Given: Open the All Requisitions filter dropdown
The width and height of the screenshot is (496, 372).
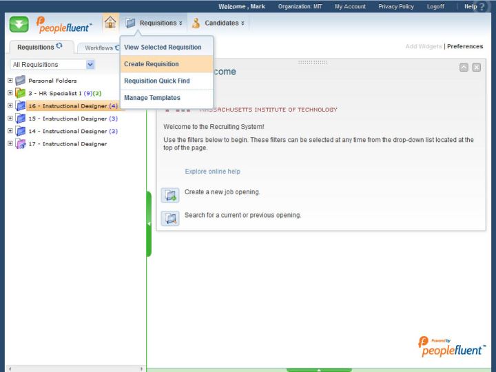Looking at the screenshot, I should 90,64.
